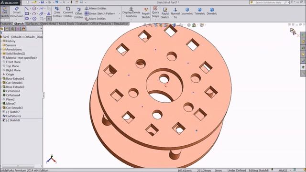Click Mirror Entities
Image resolution: width=306 pixels, height=172 pixels.
click(96, 9)
